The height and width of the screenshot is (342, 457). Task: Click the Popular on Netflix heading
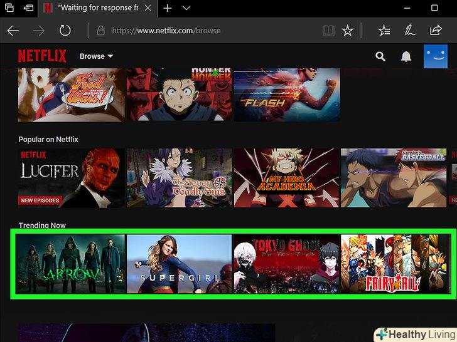click(48, 140)
